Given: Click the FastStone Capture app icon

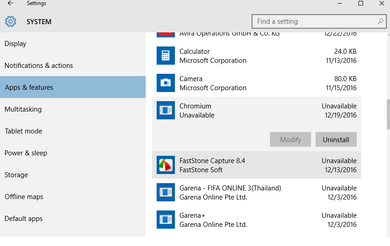Looking at the screenshot, I should pyautogui.click(x=165, y=165).
